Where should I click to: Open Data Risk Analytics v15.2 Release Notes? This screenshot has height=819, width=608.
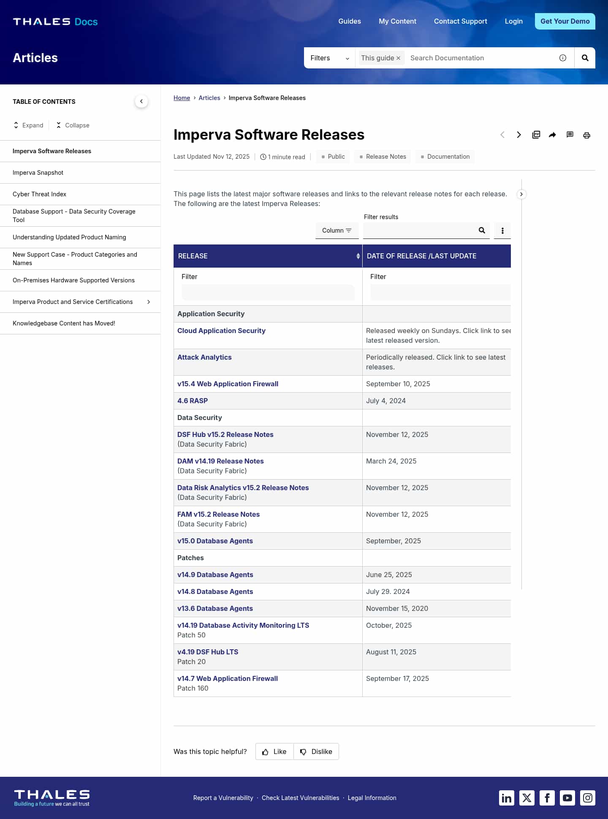pos(243,488)
